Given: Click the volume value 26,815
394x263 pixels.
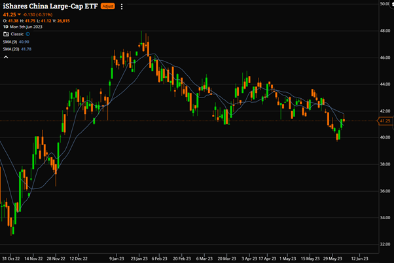Looking at the screenshot, I should point(63,21).
